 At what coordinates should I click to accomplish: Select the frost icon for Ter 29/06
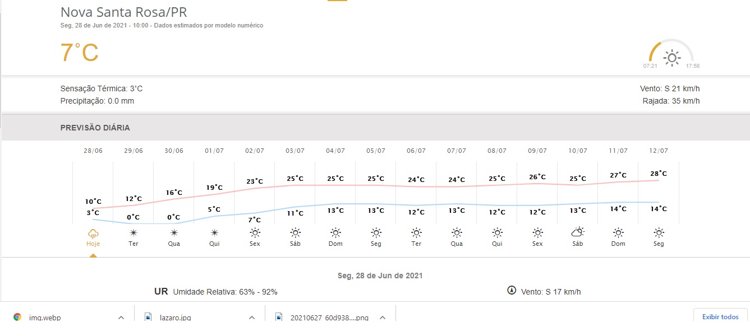tap(134, 232)
